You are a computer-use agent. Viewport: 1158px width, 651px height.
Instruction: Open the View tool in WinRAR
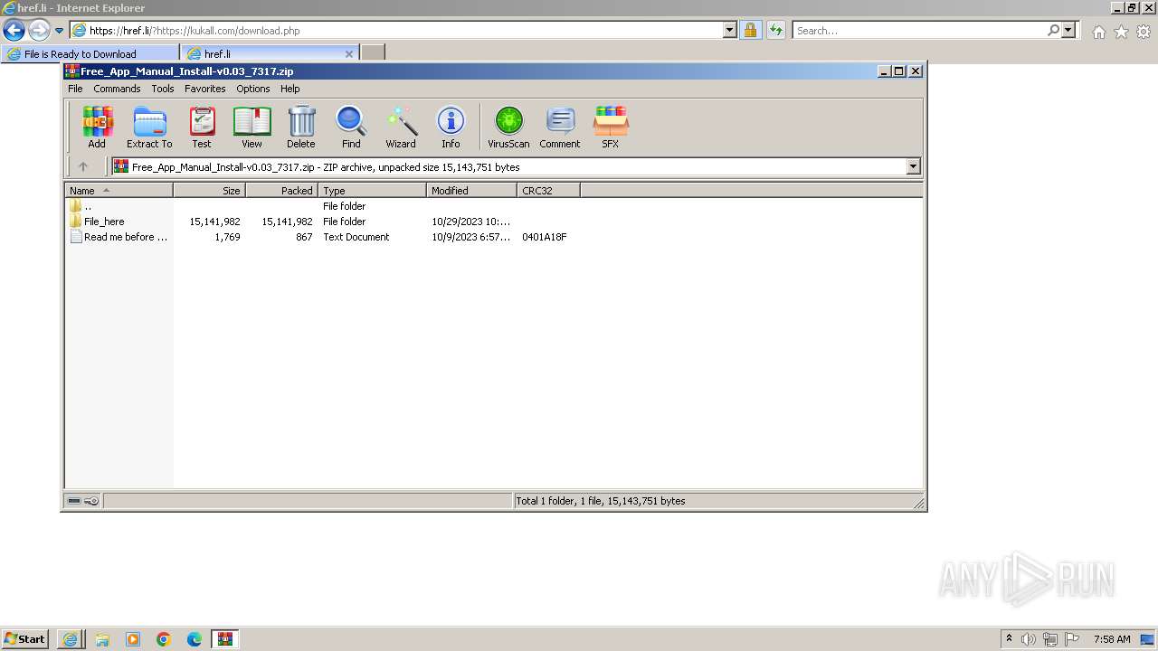point(252,127)
